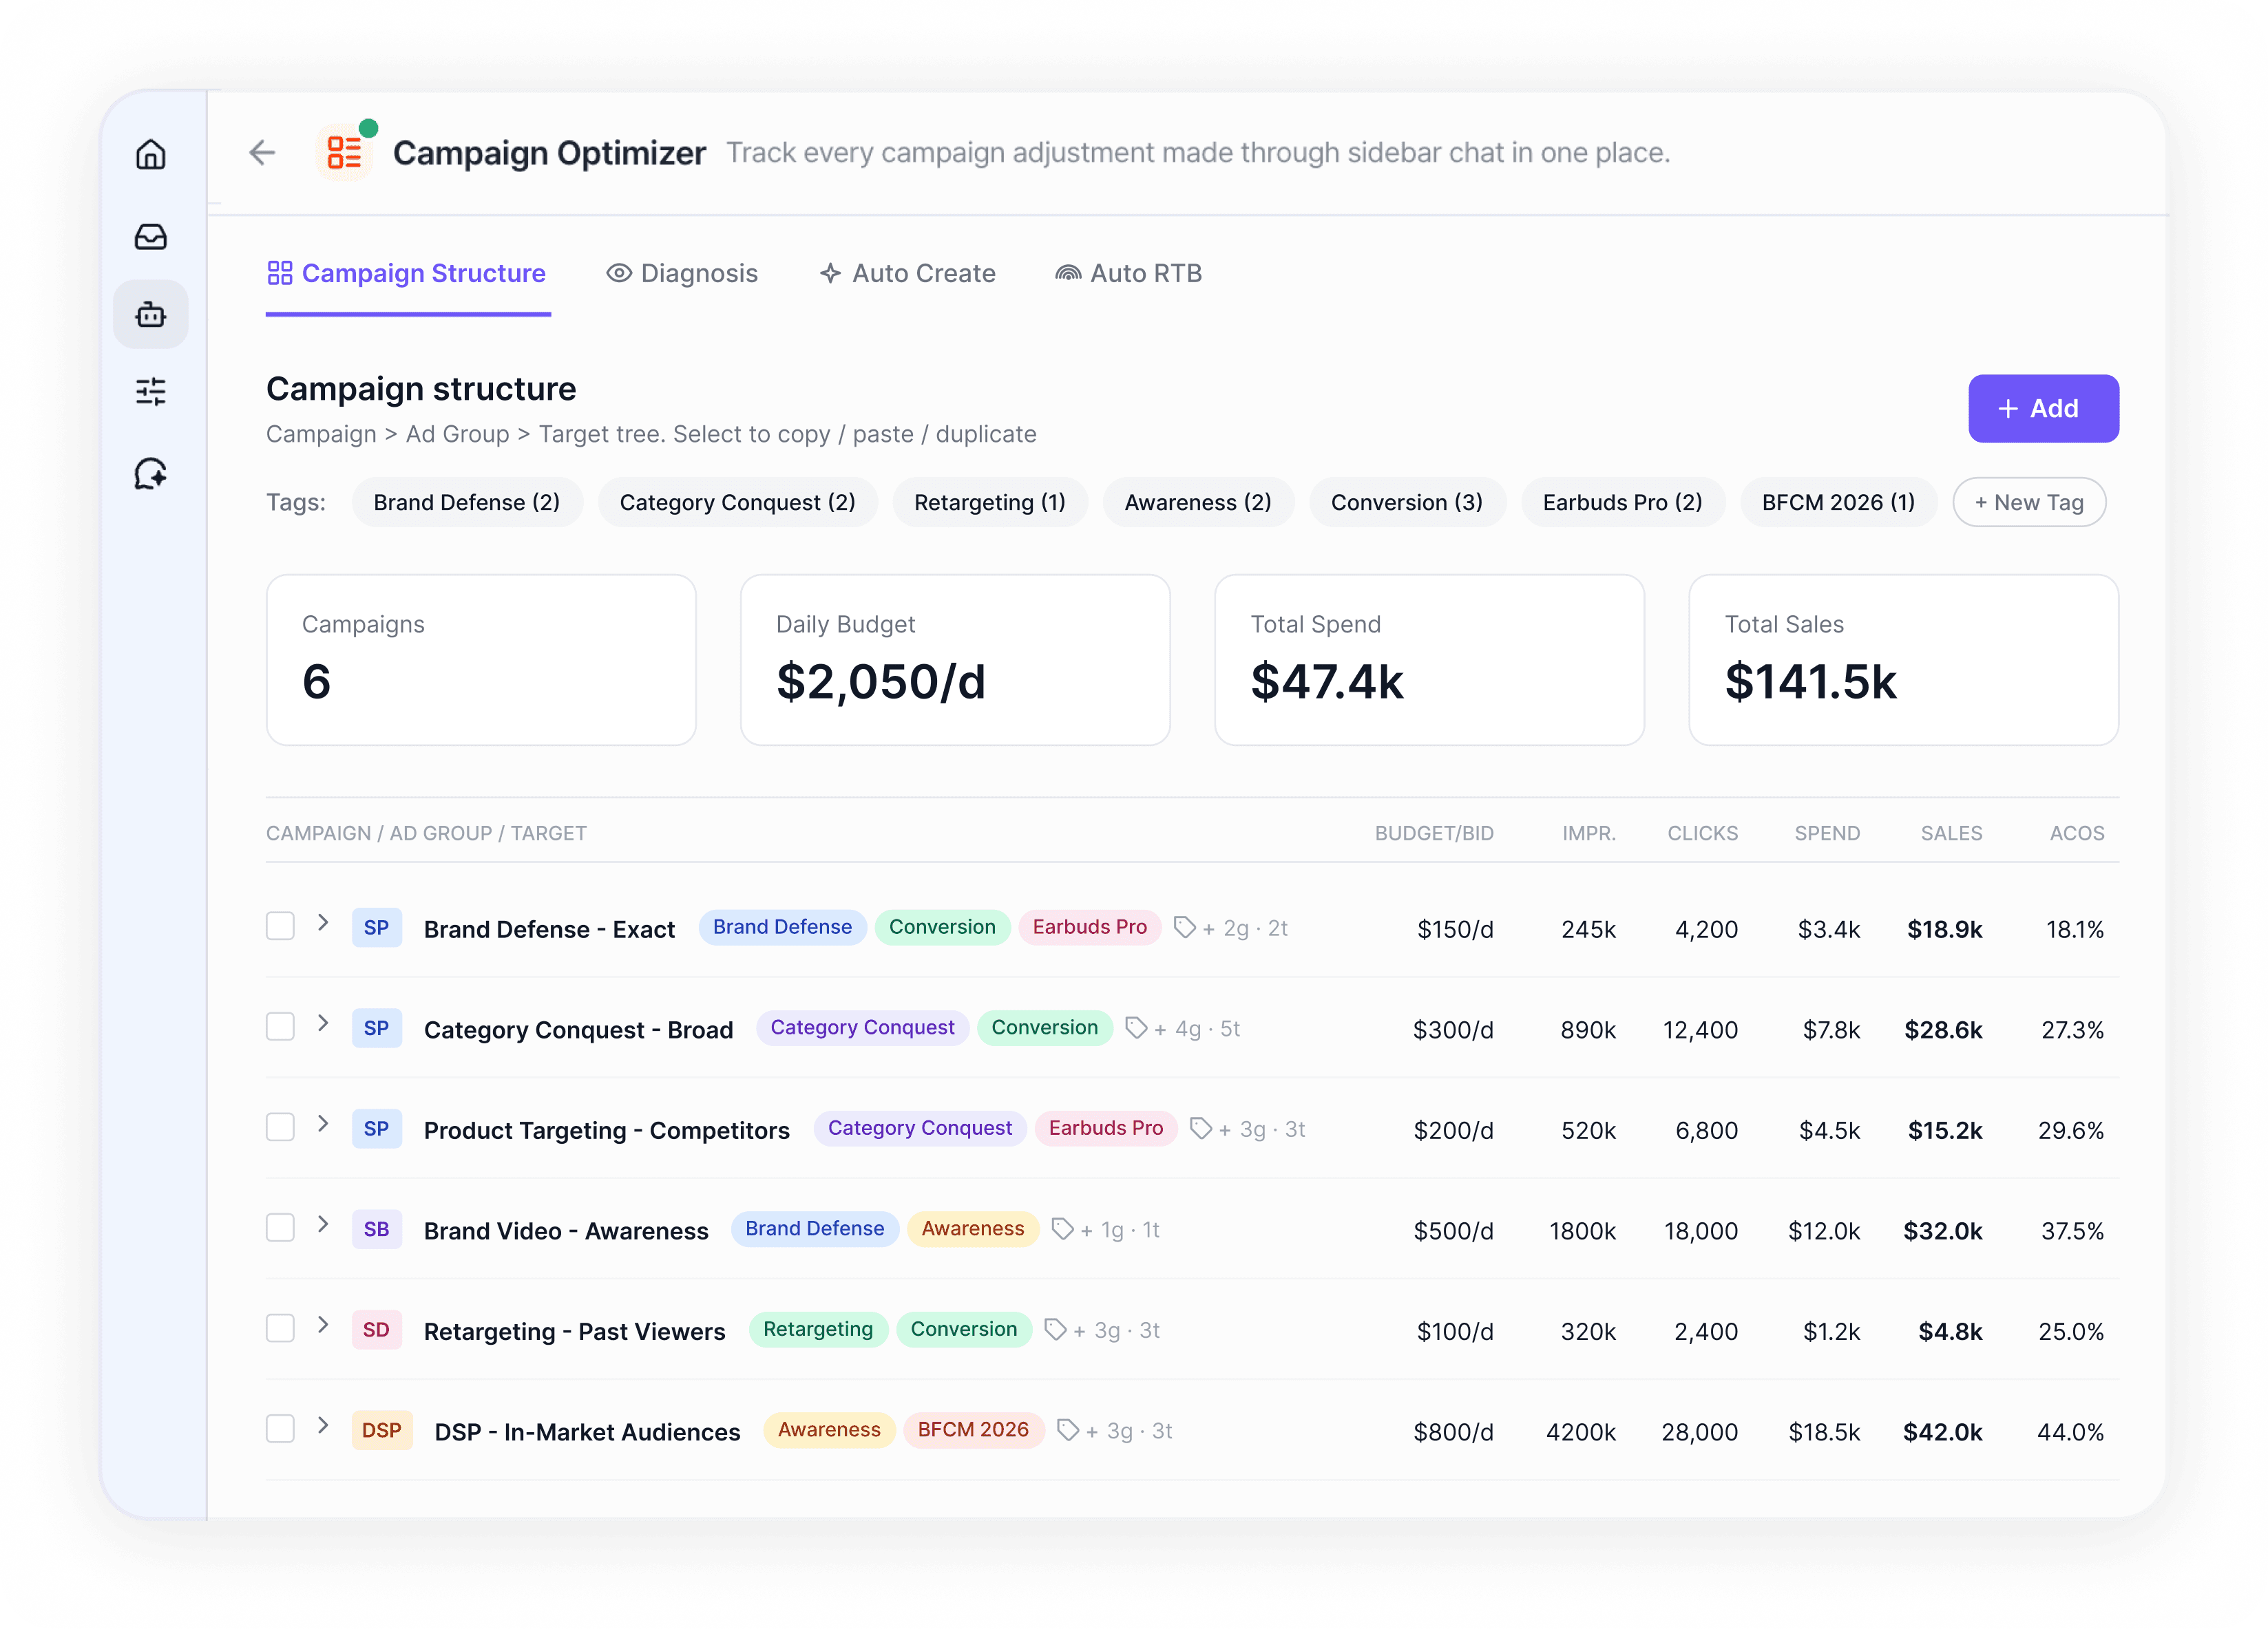
Task: Select DSP - In-Market Audiences checkbox
Action: coord(280,1429)
